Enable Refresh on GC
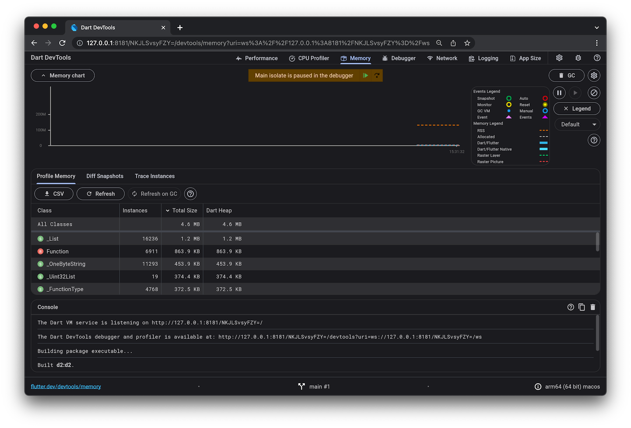The height and width of the screenshot is (428, 631). click(154, 194)
